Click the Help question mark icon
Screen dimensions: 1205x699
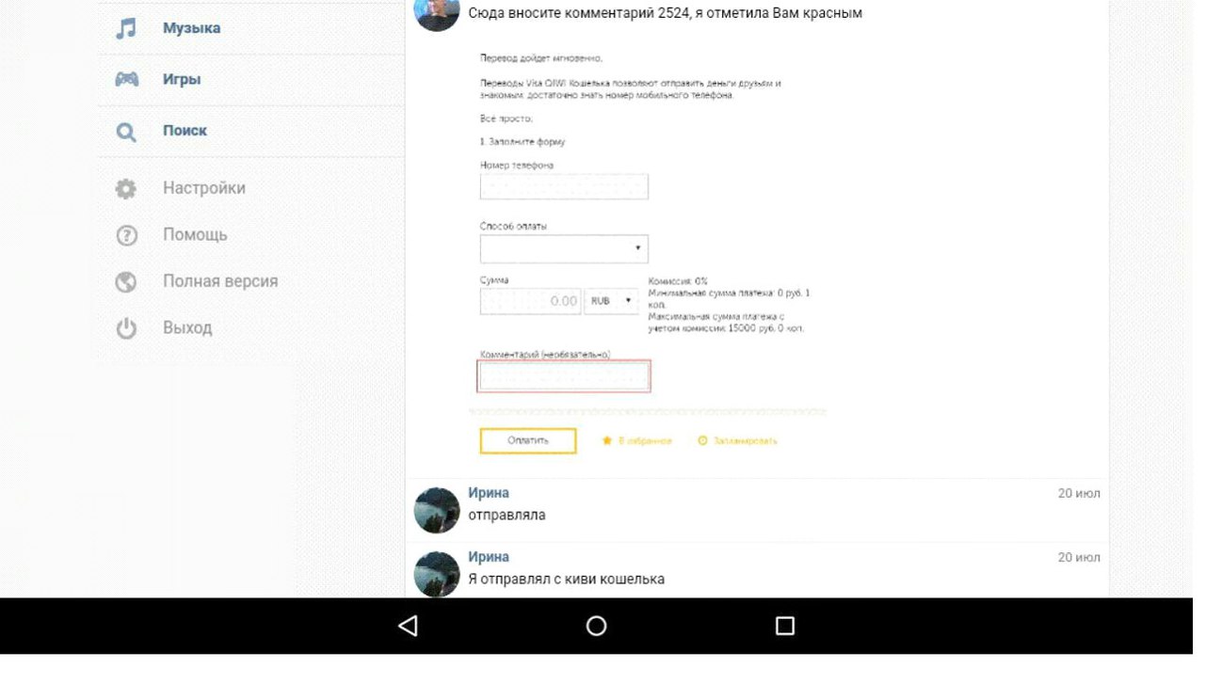(126, 235)
